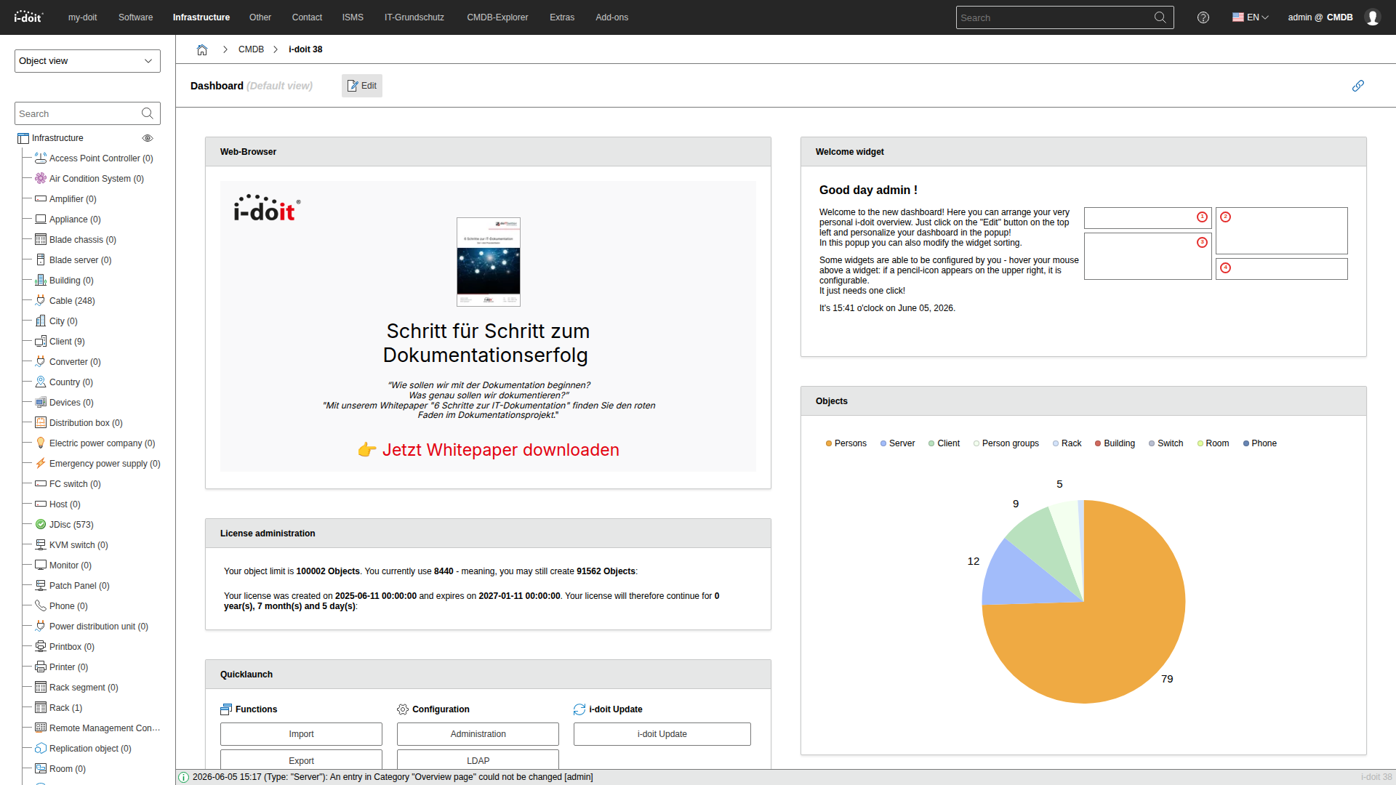Screen dimensions: 1396x785
Task: Select Client (9) in the tree
Action: (x=67, y=341)
